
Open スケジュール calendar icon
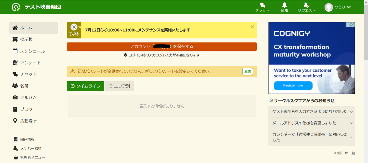pos(15,51)
